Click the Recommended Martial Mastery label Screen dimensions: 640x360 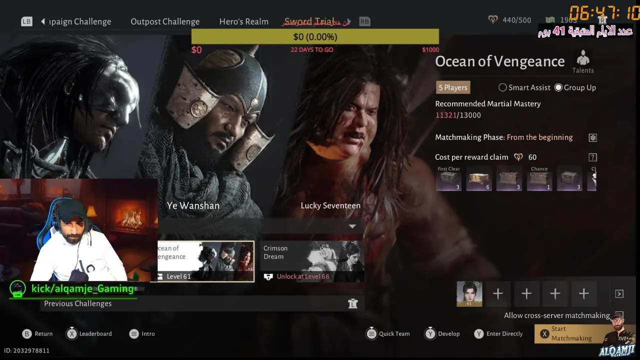tap(488, 103)
